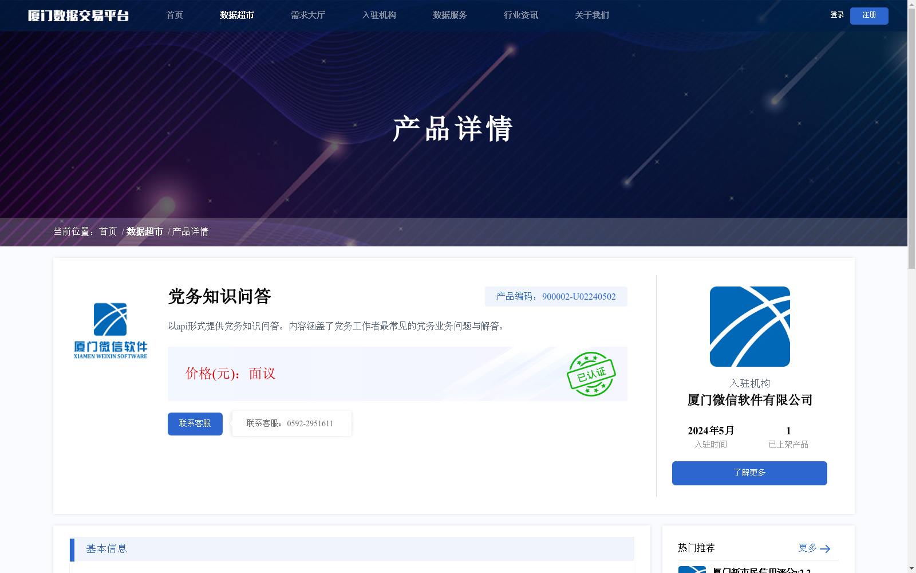Open the 行业资讯 navigation item

pyautogui.click(x=521, y=15)
